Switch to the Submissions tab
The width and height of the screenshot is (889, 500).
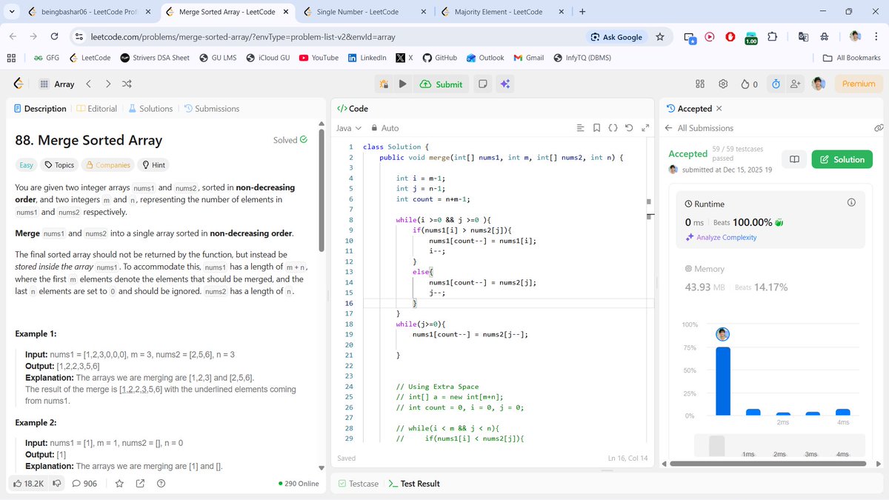212,108
